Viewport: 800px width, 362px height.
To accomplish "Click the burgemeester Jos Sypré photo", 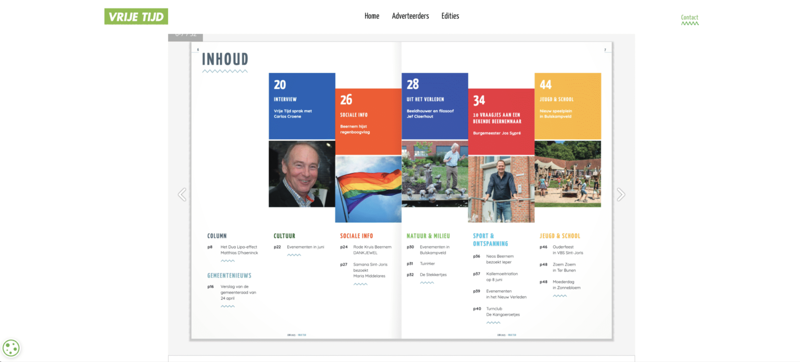I will coord(501,189).
